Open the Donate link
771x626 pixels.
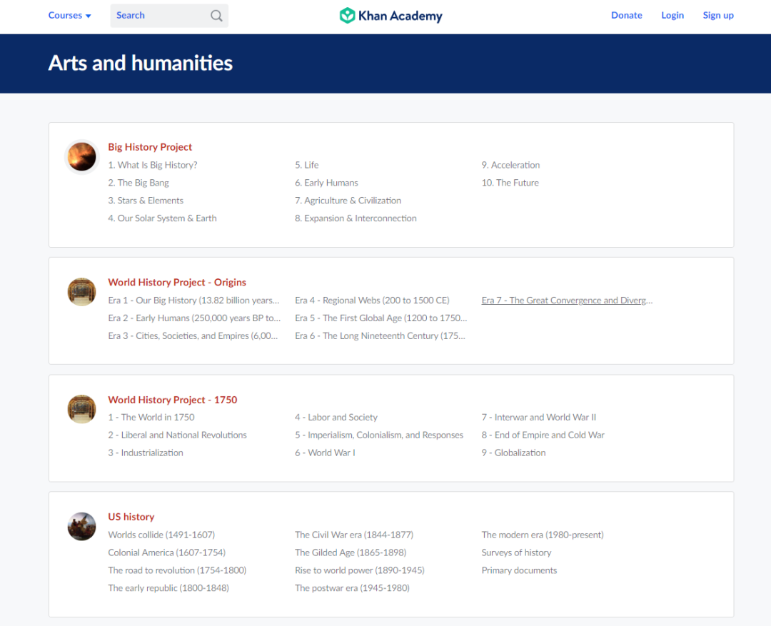[x=627, y=15]
